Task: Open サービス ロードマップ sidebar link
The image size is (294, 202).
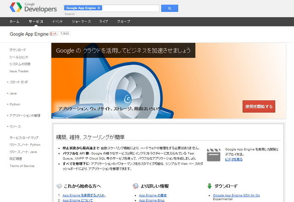Action: pos(24,138)
